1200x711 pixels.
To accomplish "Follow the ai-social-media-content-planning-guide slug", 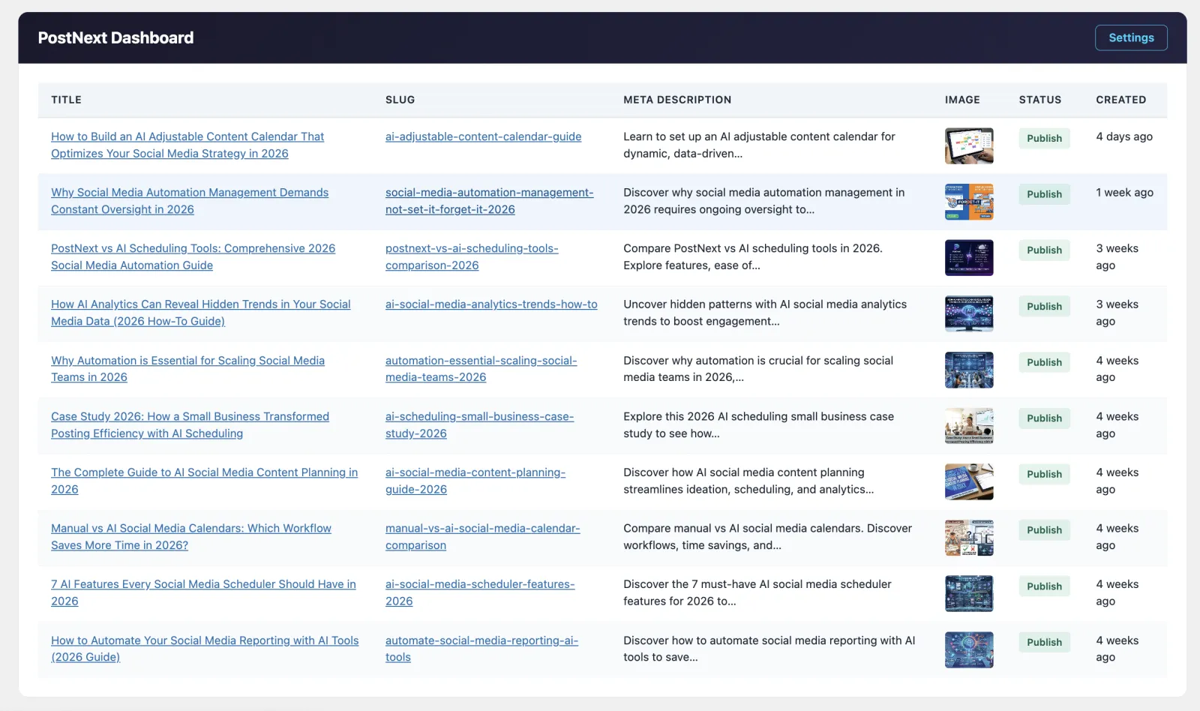I will (475, 481).
